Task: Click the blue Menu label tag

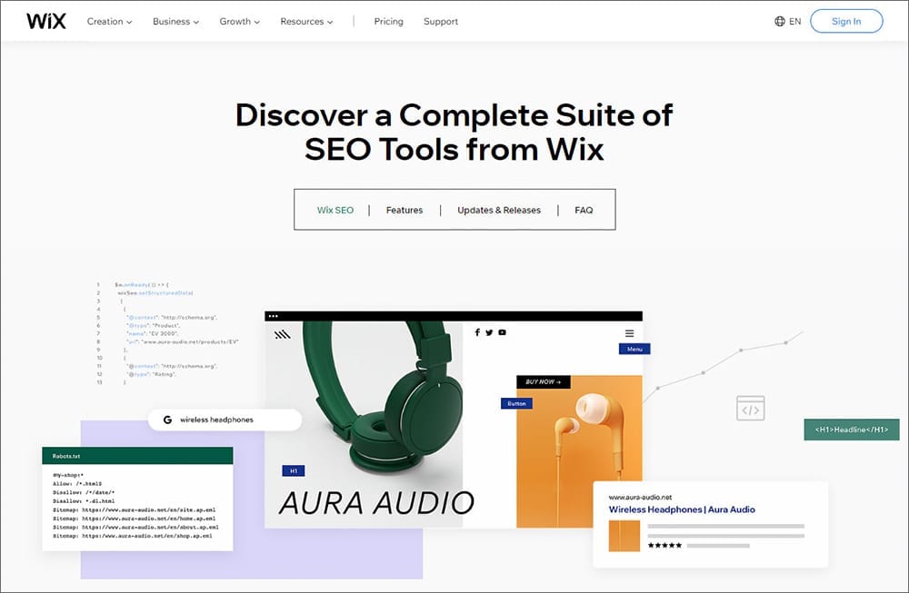Action: [634, 350]
